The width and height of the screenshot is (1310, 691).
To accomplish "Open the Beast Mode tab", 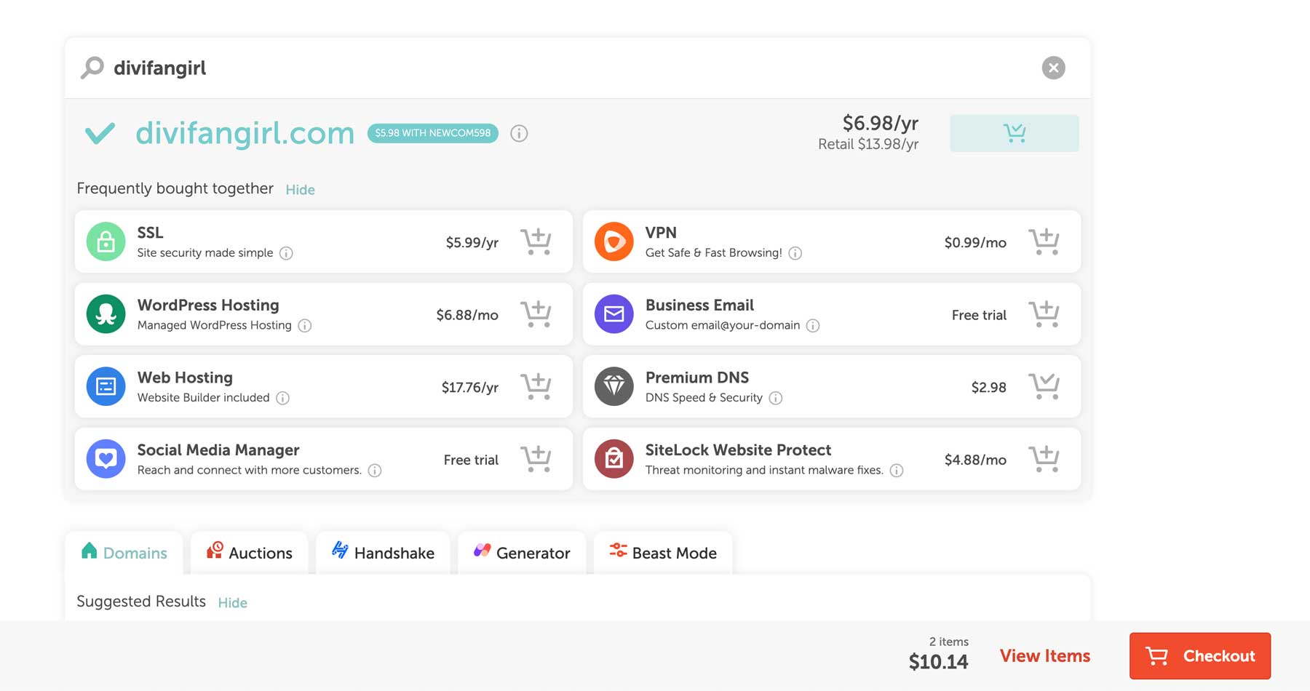I will coord(662,553).
